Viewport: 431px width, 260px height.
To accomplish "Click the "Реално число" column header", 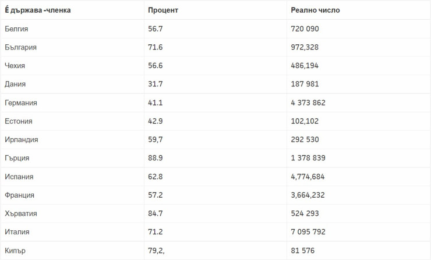I will click(315, 10).
